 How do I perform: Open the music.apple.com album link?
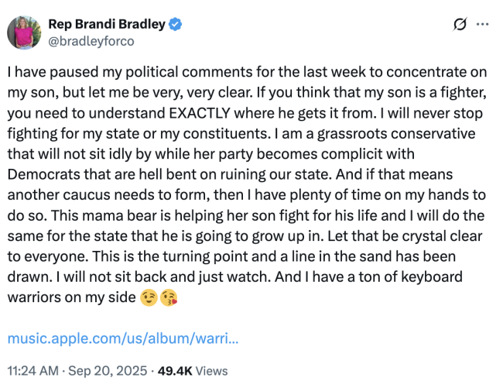coord(122,339)
